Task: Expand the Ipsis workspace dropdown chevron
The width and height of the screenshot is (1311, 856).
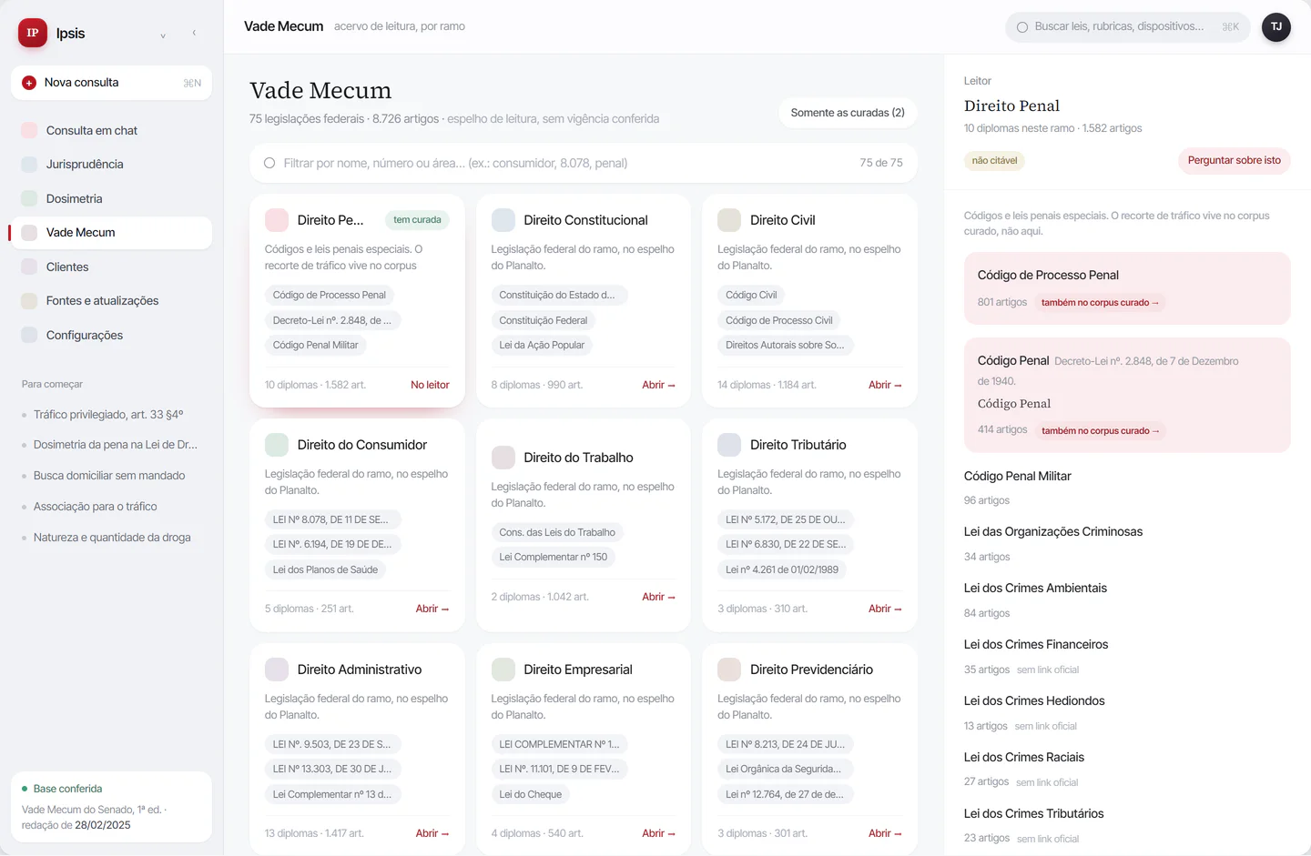Action: coord(163,36)
